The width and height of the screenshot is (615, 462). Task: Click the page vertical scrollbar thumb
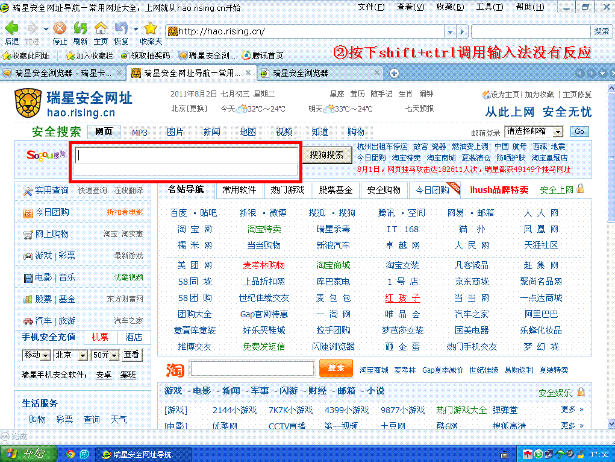click(611, 158)
